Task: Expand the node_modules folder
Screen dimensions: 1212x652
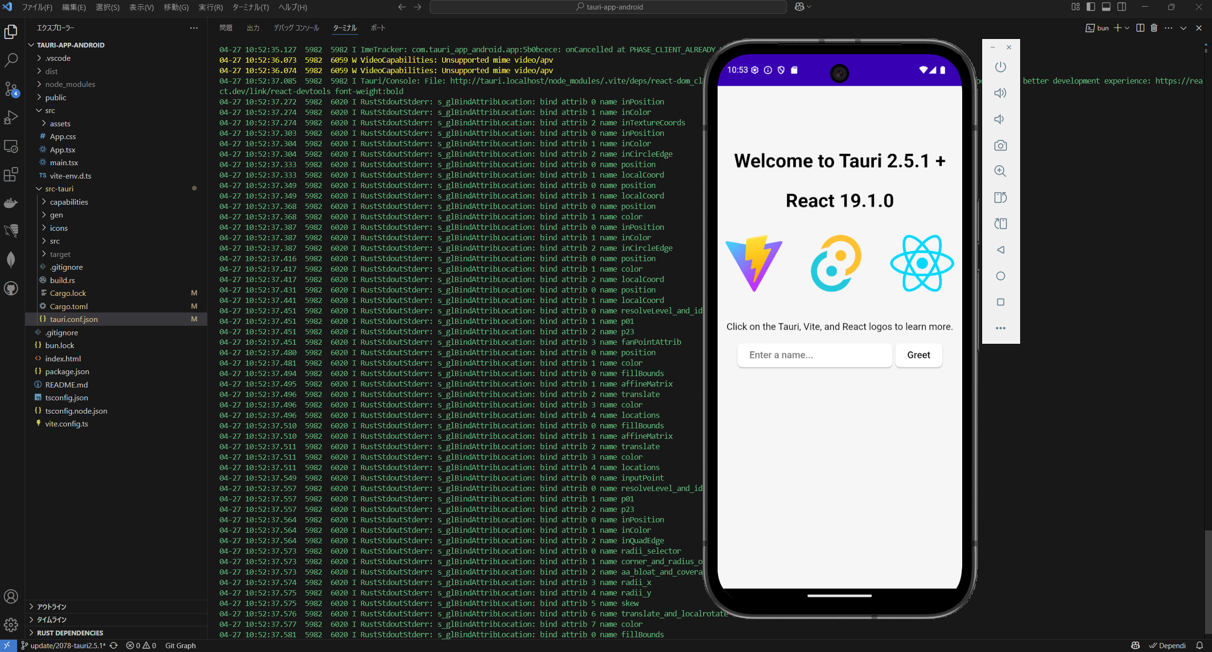Action: (x=70, y=84)
